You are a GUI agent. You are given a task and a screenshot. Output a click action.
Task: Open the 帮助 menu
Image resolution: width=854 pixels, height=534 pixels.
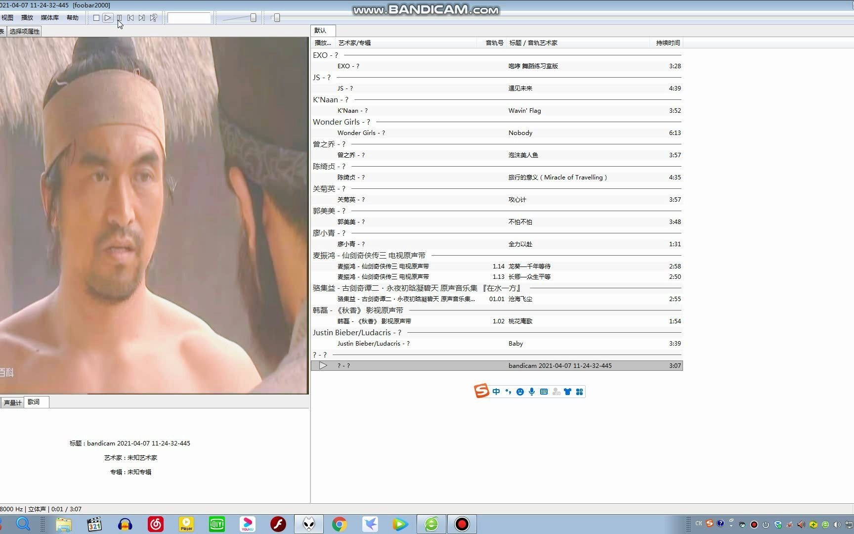[x=73, y=18]
